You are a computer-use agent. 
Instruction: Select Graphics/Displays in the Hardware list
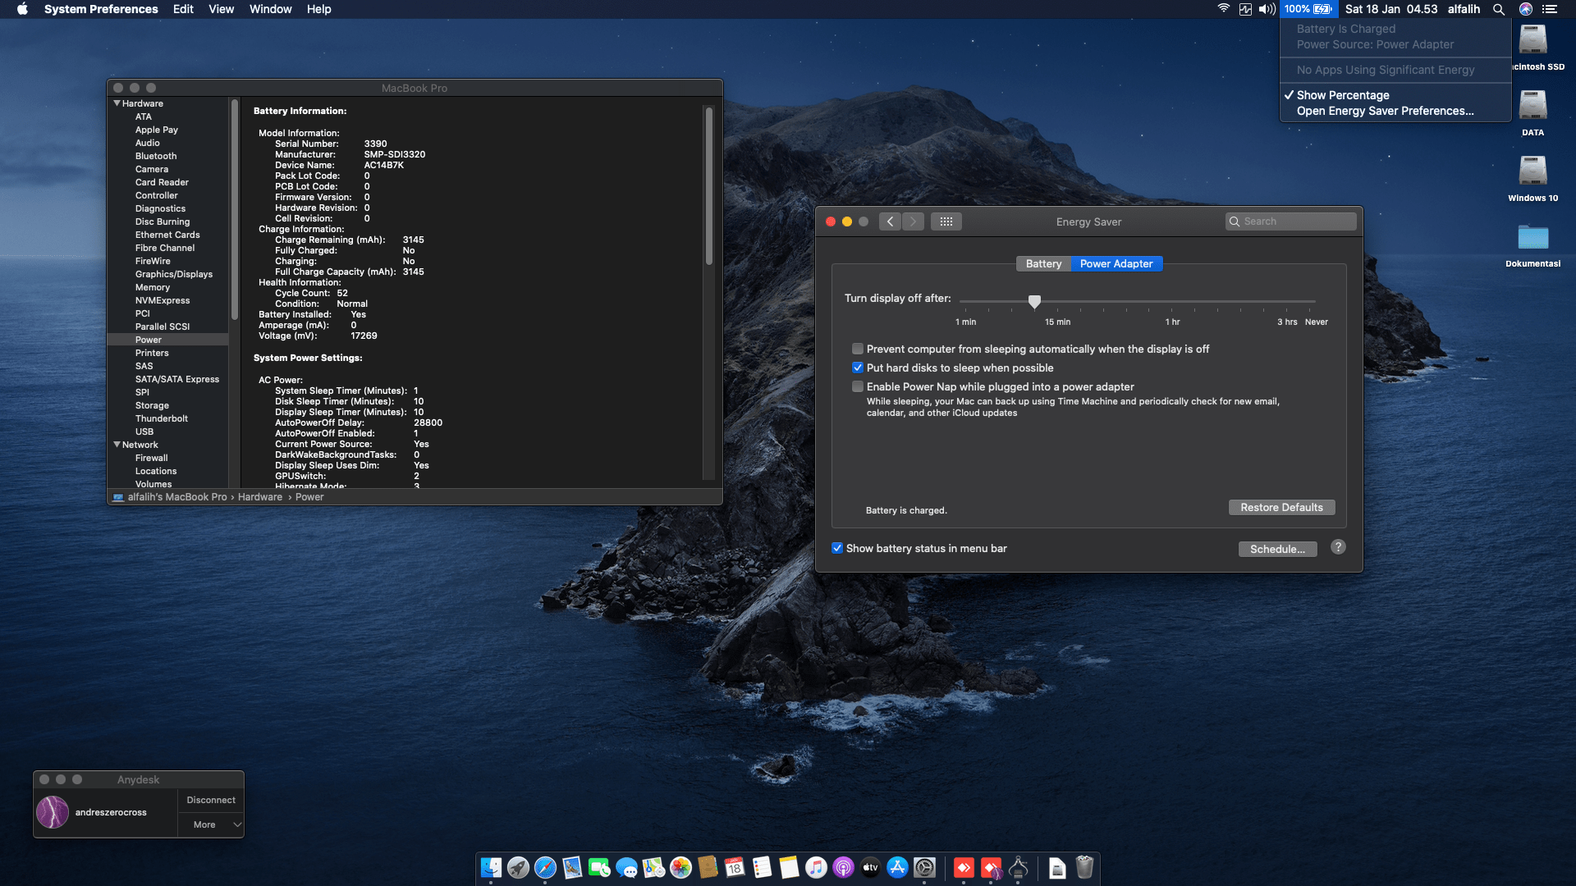click(173, 274)
